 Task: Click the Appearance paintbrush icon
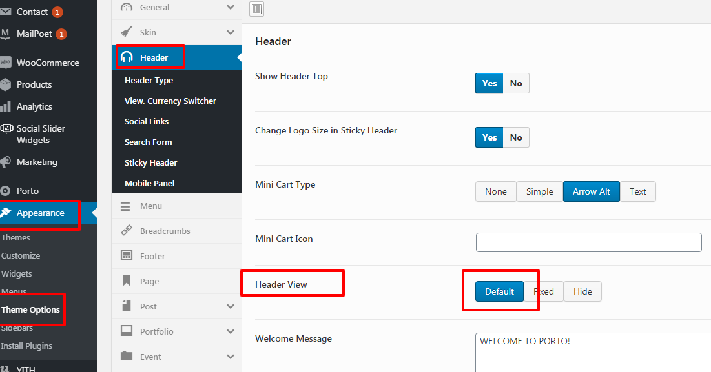pyautogui.click(x=5, y=213)
